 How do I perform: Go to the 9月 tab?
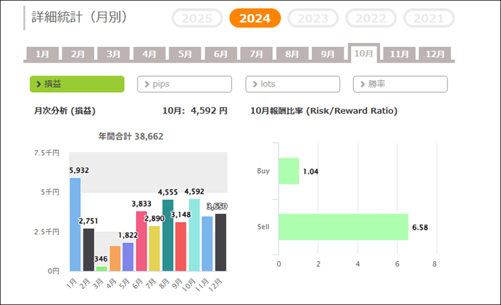point(328,54)
